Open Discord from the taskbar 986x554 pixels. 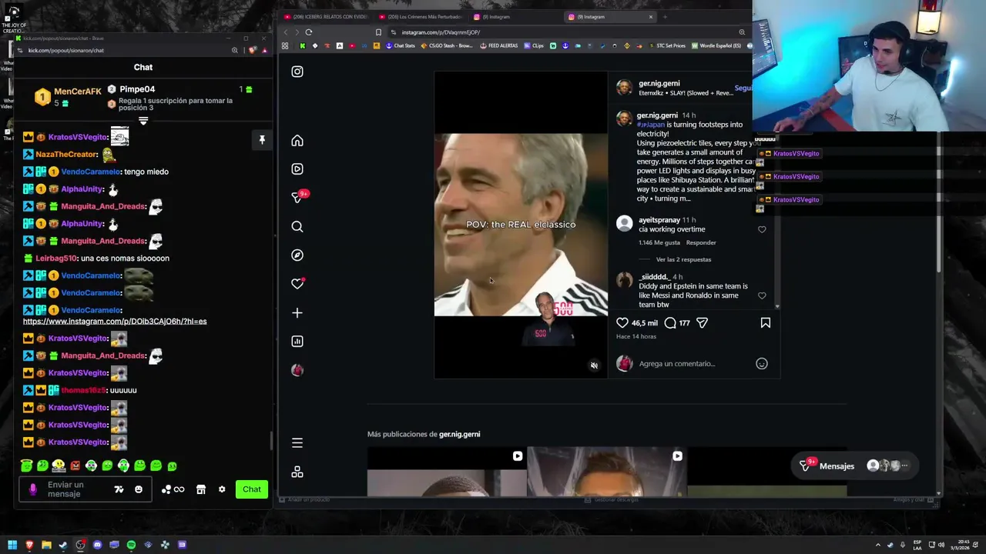(x=97, y=545)
